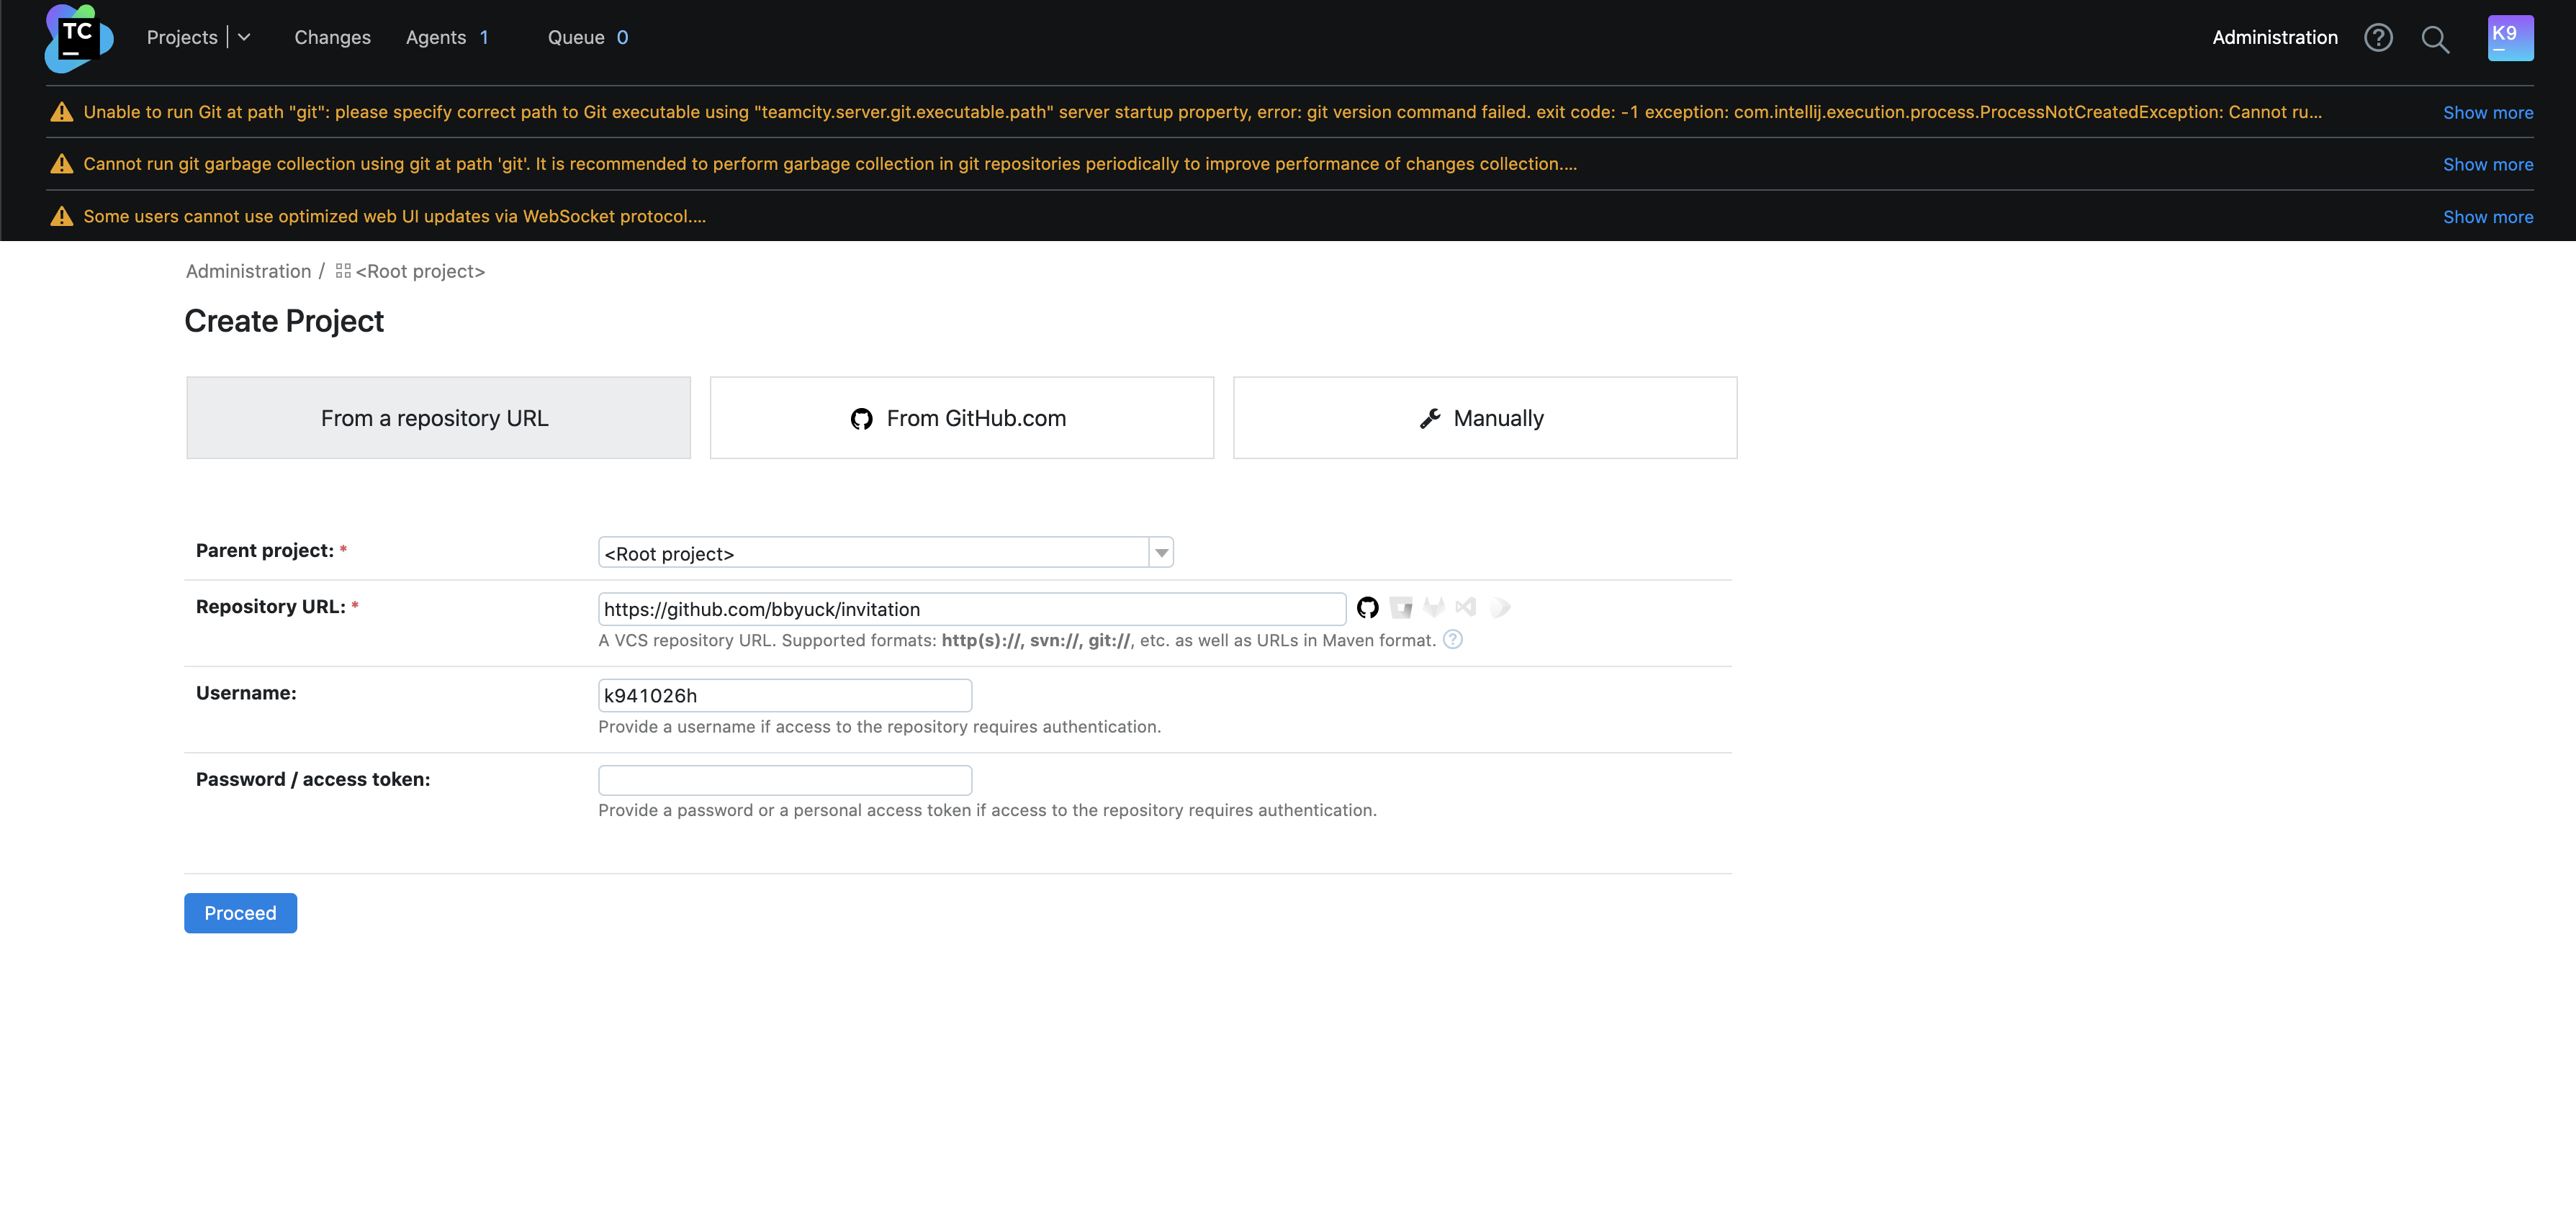This screenshot has width=2576, height=1209.
Task: Click the Proceed button
Action: [240, 913]
